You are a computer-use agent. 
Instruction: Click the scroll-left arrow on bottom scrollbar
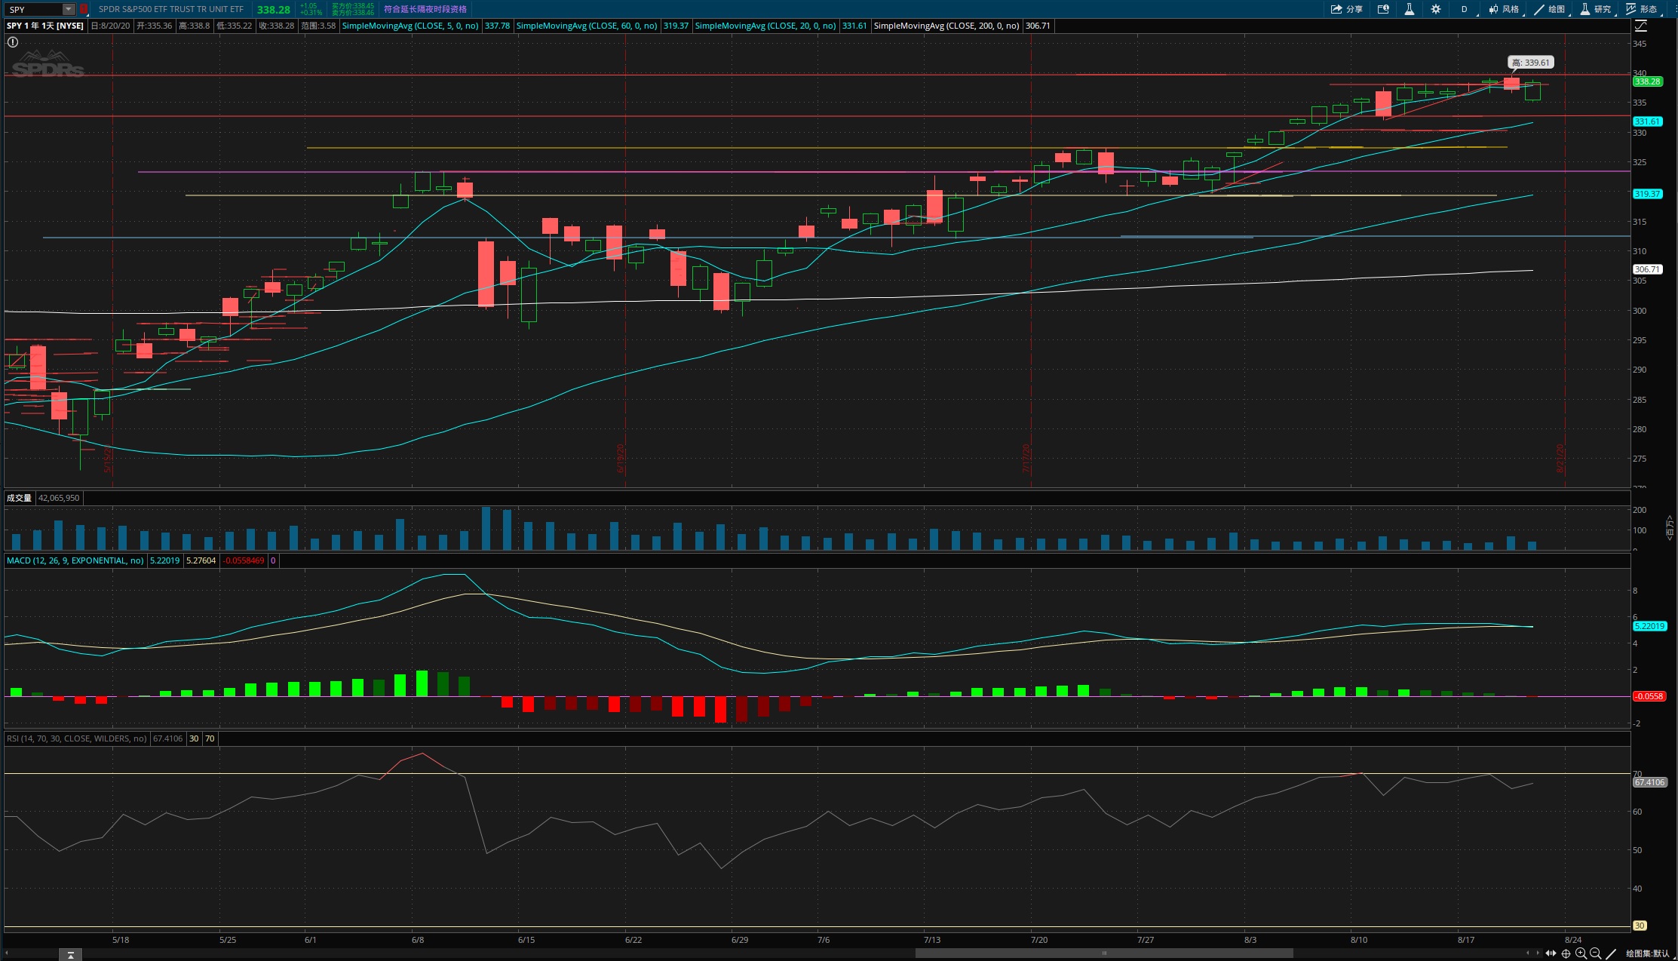(7, 953)
